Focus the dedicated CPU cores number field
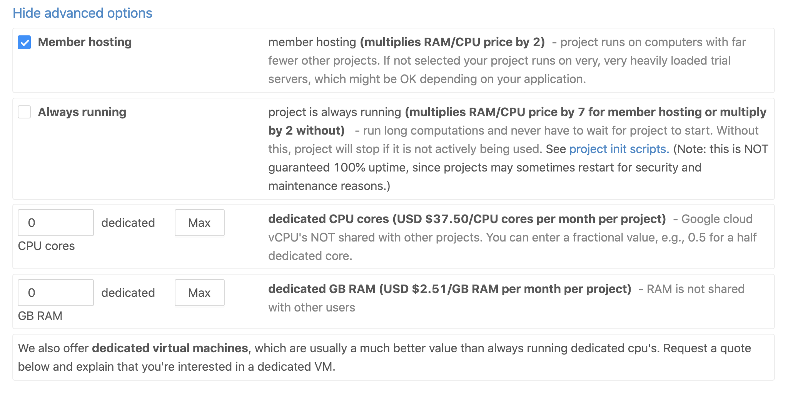Viewport: 798px width, 393px height. click(55, 223)
